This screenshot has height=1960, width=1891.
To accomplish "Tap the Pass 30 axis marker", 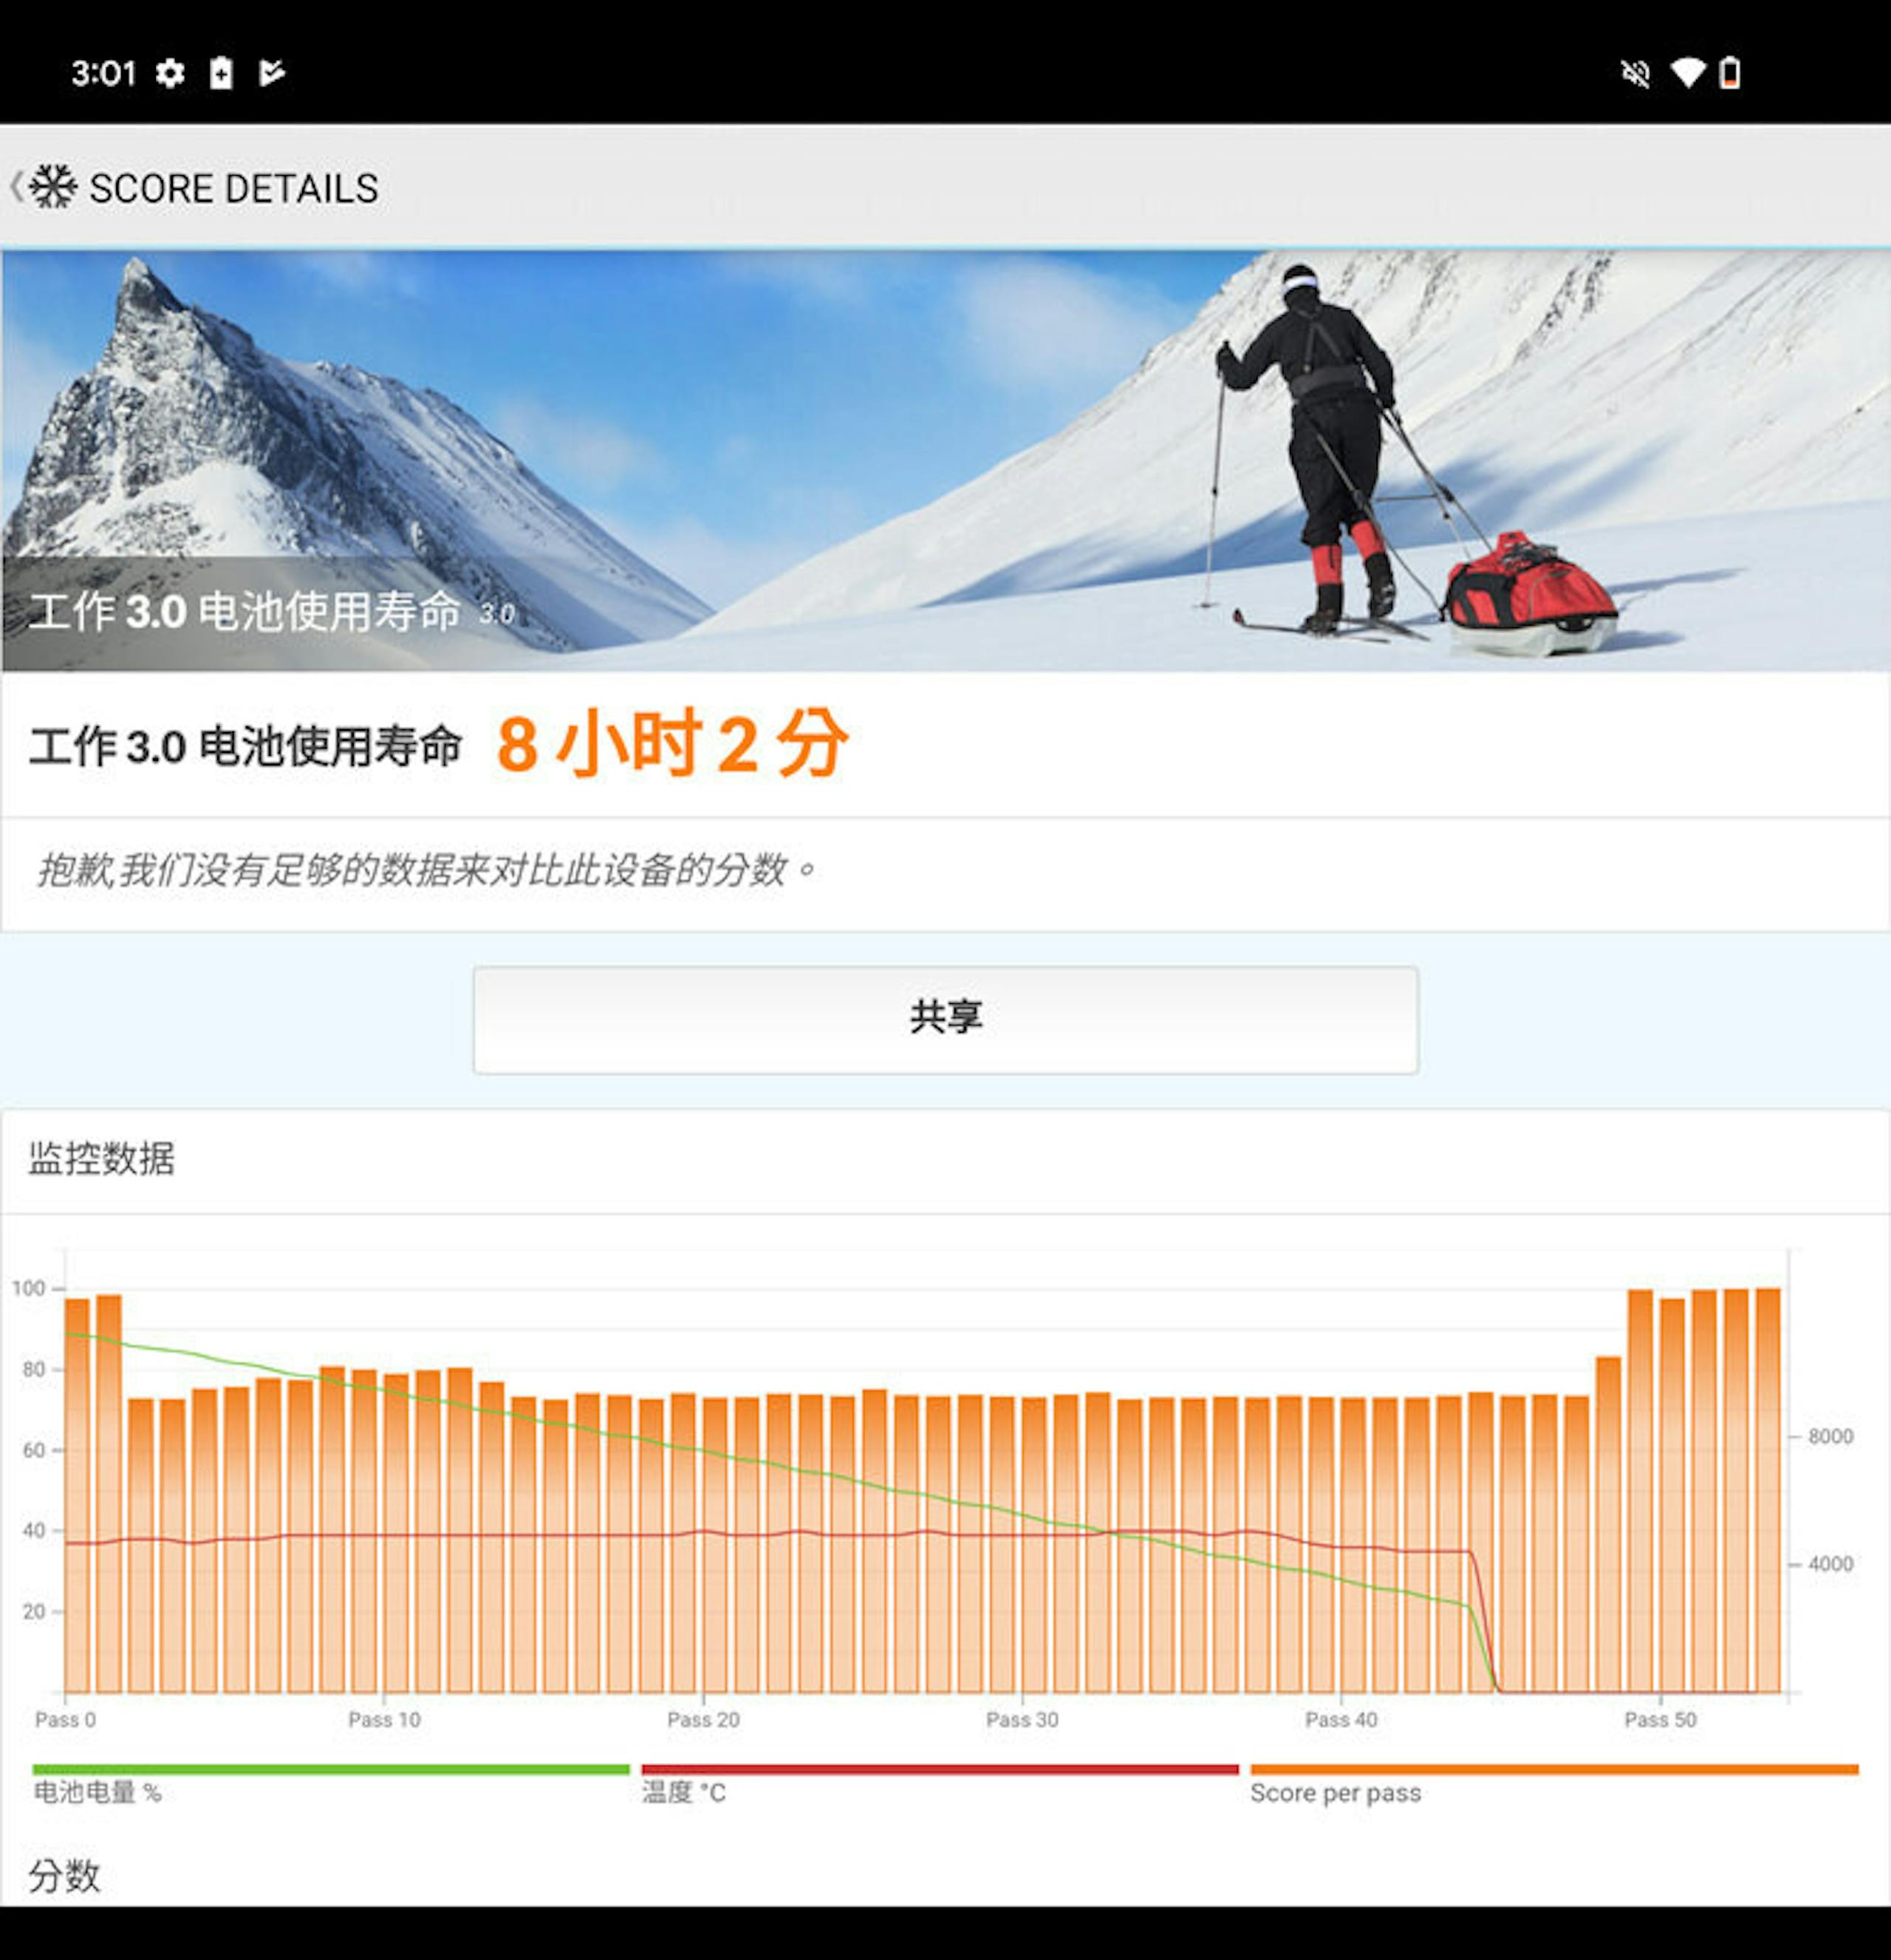I will pyautogui.click(x=1022, y=1719).
